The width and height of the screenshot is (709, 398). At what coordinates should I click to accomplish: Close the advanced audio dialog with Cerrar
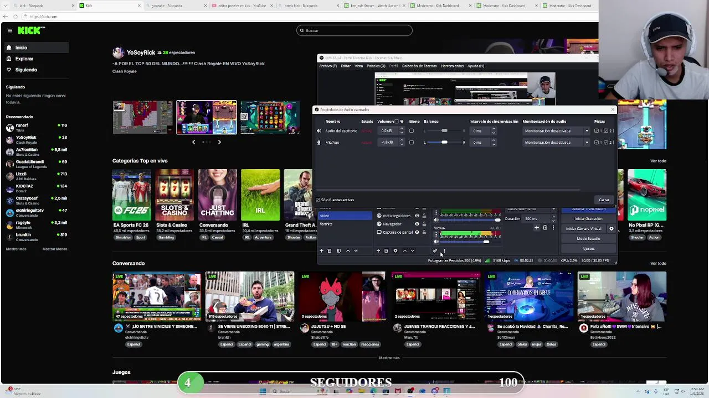[x=604, y=200]
